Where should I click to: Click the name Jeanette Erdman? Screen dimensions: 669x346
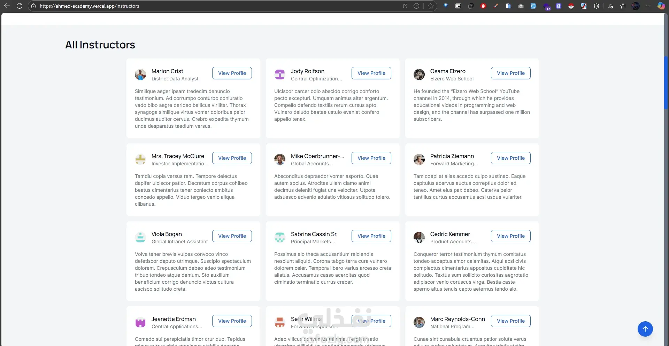point(174,319)
